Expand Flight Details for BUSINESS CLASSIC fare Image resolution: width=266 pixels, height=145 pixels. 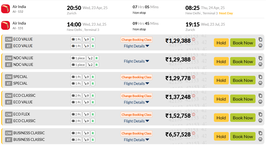pos(136,140)
